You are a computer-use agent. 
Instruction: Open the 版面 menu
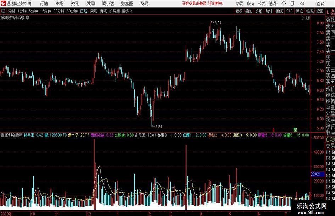click(x=250, y=4)
